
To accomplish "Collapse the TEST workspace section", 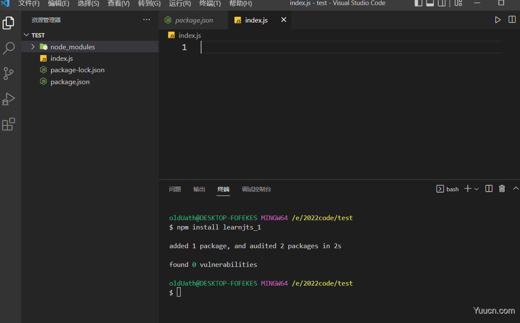I will pyautogui.click(x=26, y=35).
